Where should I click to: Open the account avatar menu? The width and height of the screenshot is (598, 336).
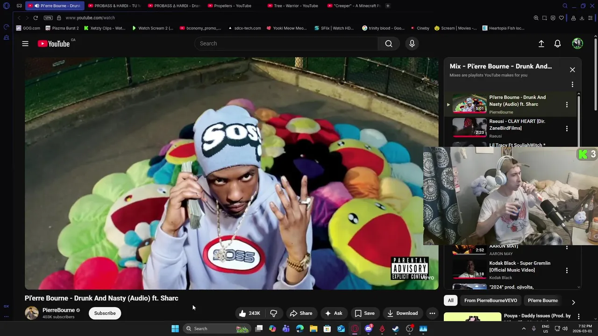577,43
